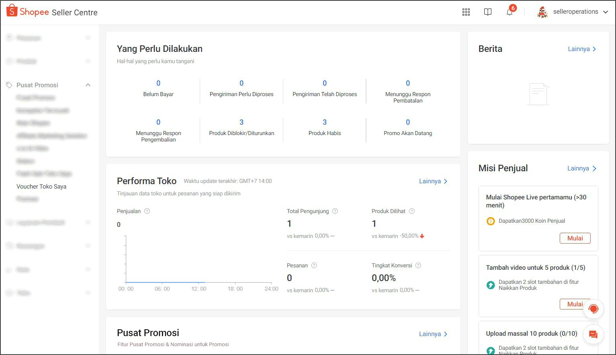This screenshot has height=355, width=616.
Task: Click the help icon beside Produk Dilihat
Action: point(412,211)
